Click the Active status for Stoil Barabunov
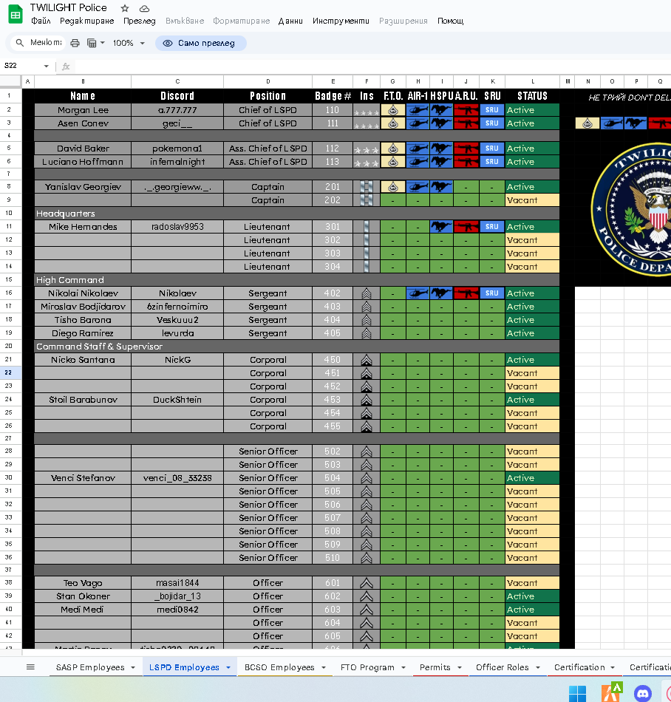 [x=532, y=401]
